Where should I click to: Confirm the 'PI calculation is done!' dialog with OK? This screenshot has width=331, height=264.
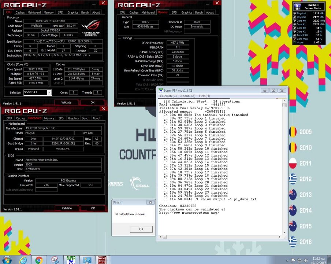tap(141, 229)
